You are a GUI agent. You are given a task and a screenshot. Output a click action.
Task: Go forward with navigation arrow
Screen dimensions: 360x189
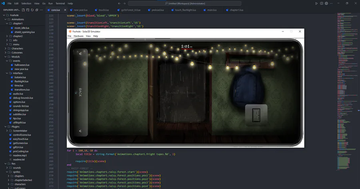[124, 4]
